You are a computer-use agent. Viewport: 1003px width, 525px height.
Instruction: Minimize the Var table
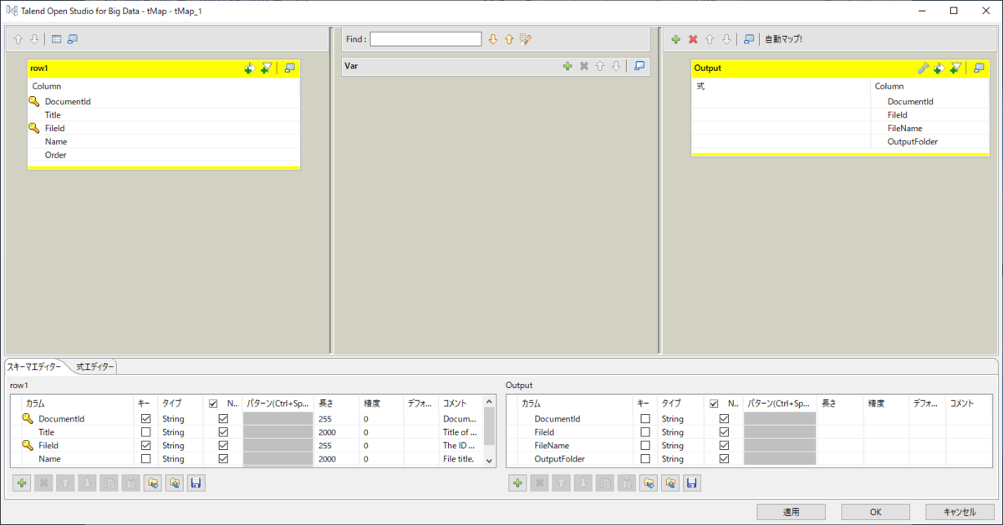[x=639, y=66]
